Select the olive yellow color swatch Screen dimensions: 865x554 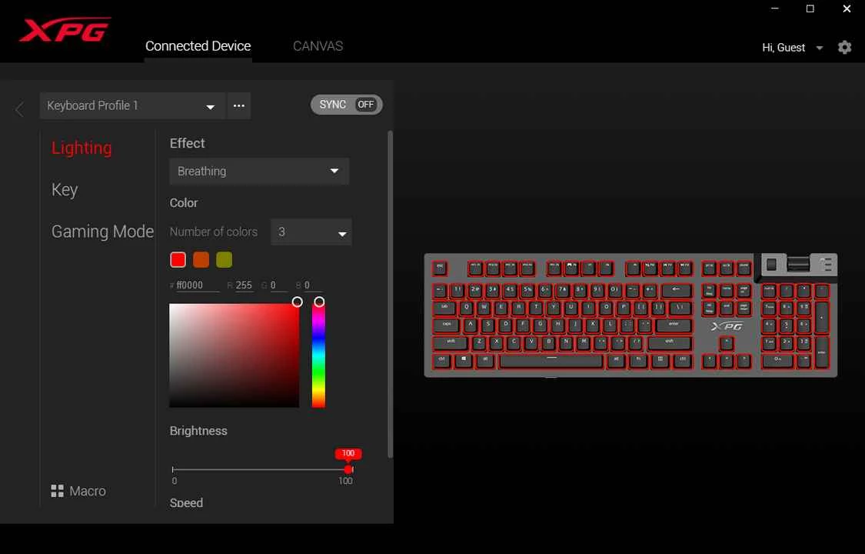tap(224, 259)
